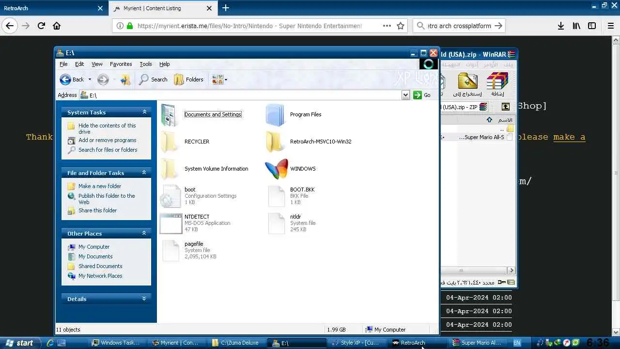Select the System Volume Information folder icon

coord(170,169)
